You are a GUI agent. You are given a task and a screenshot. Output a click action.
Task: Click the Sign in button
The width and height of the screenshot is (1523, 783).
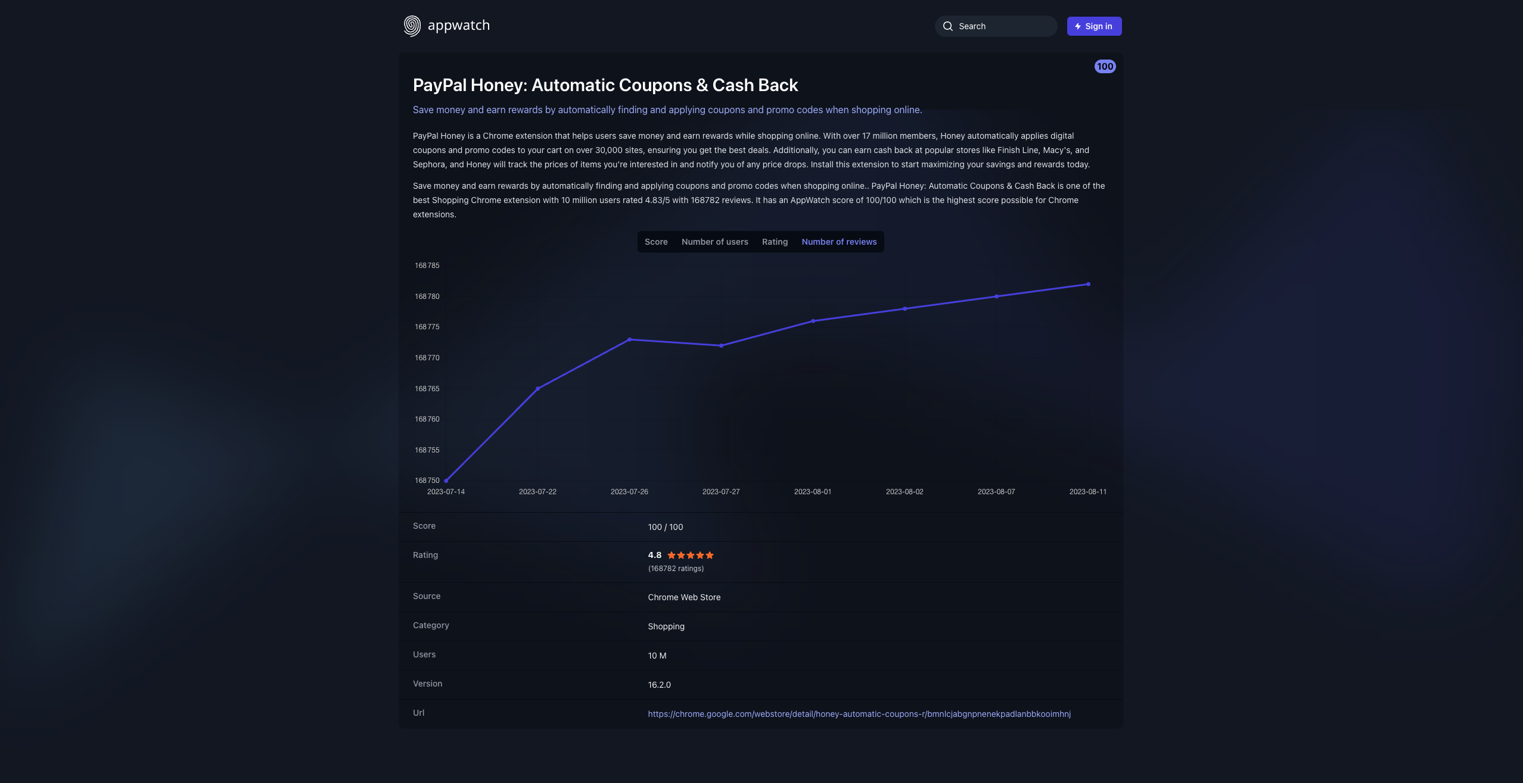point(1094,26)
